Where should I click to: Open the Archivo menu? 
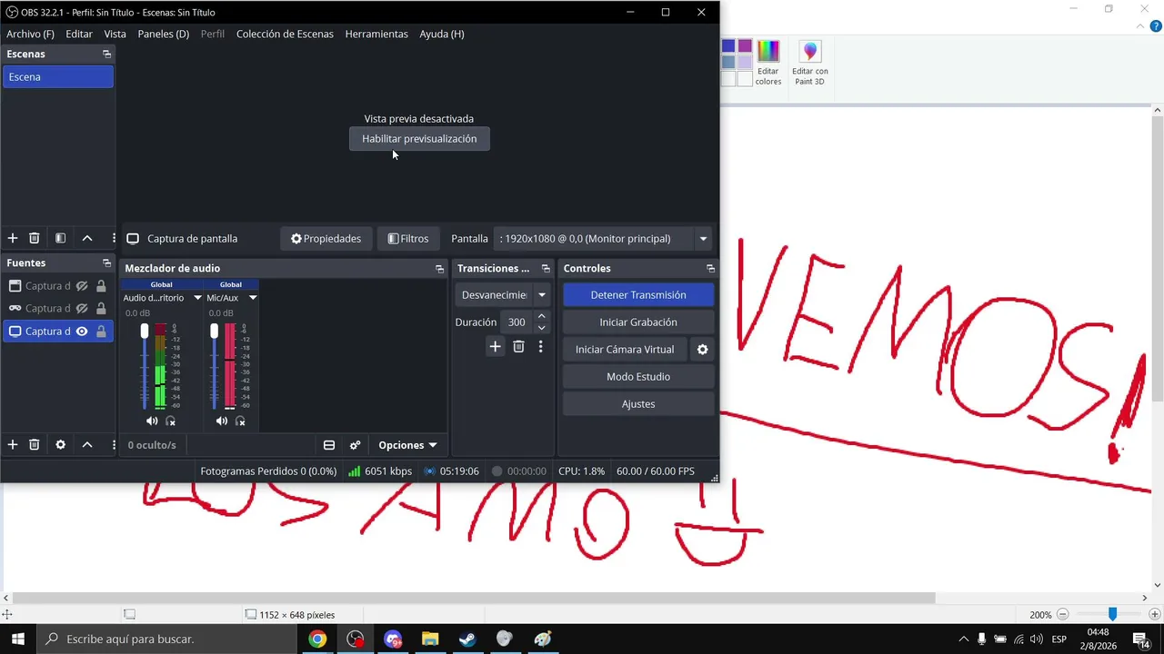coord(30,34)
